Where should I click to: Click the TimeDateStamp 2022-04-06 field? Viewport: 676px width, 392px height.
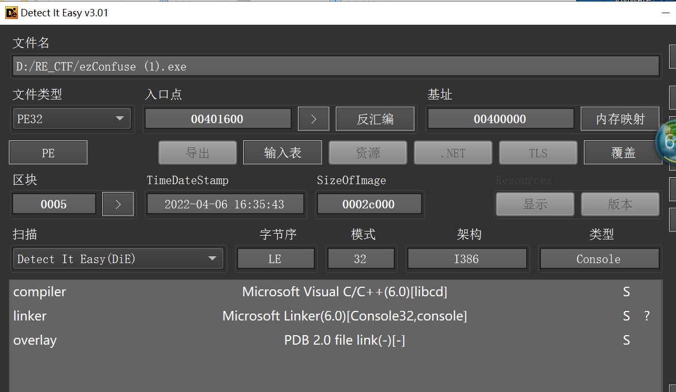(226, 204)
